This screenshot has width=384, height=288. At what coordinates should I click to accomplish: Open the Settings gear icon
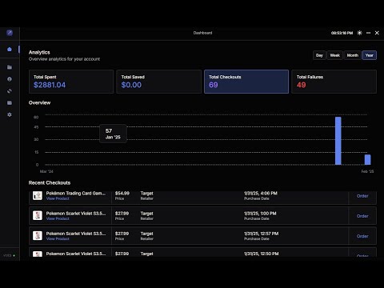pos(10,114)
